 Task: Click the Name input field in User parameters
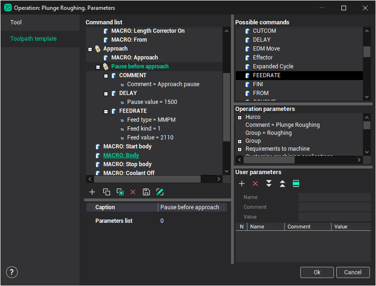point(334,198)
